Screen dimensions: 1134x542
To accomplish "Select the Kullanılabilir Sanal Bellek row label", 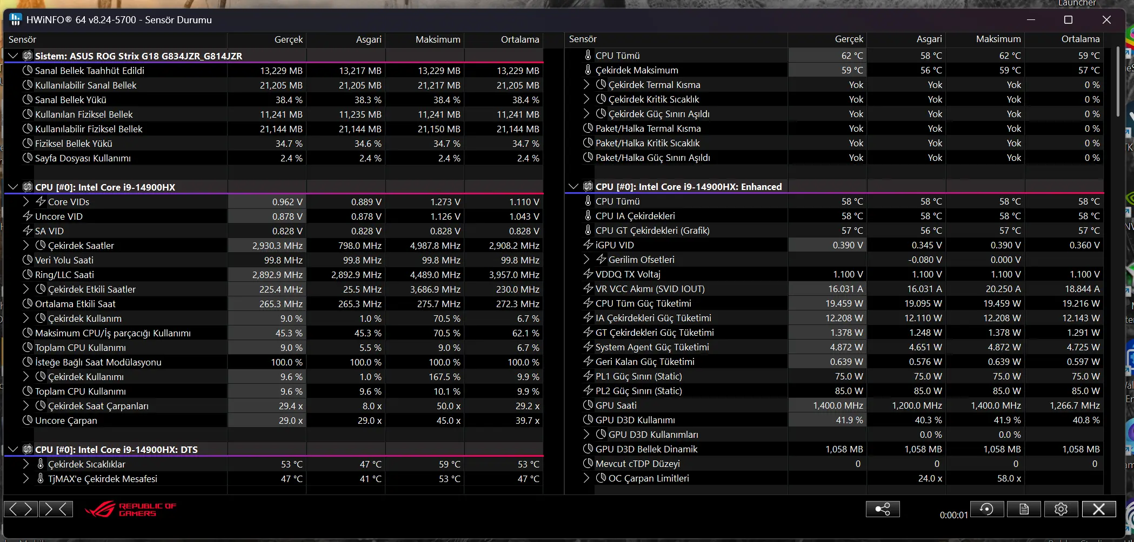I will click(x=86, y=85).
